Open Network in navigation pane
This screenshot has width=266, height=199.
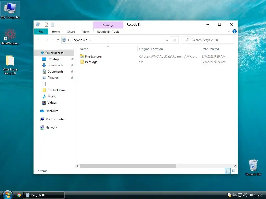coord(51,127)
